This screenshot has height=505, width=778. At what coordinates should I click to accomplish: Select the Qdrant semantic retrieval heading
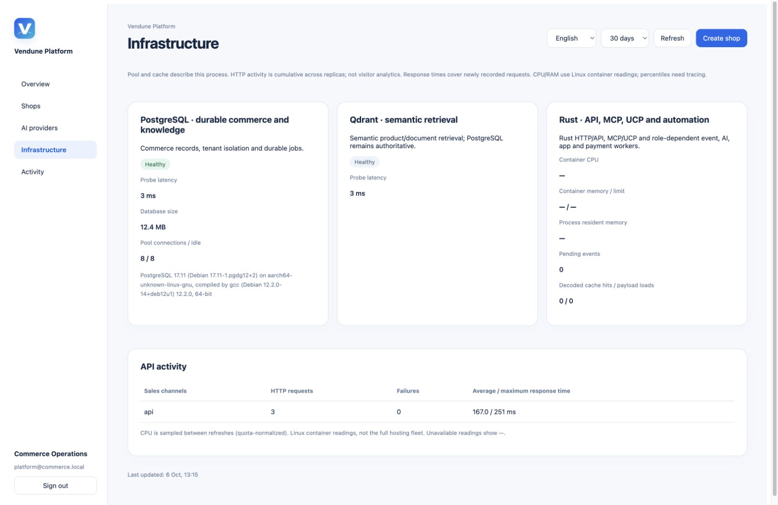pos(404,120)
